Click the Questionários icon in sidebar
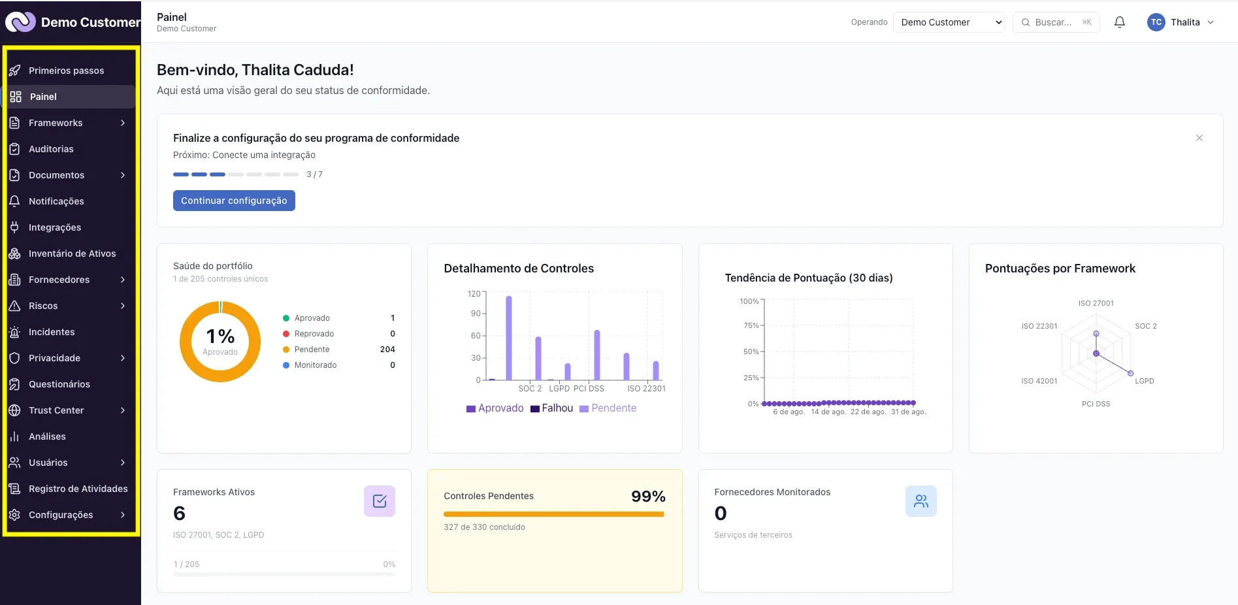 tap(14, 384)
